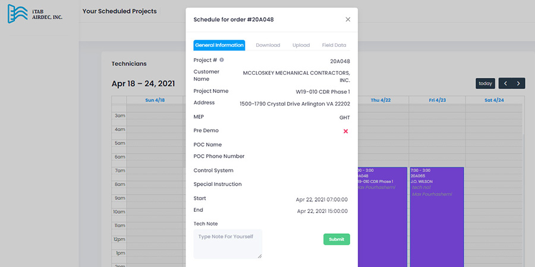
Task: Click the Fri 4/23 column header
Action: [x=438, y=100]
